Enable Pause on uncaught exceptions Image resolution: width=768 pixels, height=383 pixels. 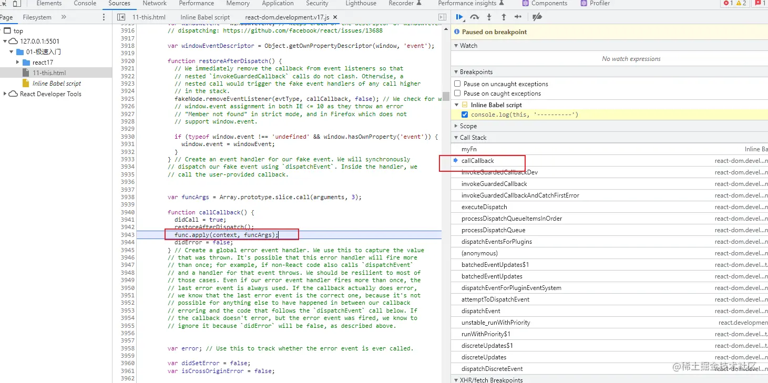pyautogui.click(x=457, y=84)
